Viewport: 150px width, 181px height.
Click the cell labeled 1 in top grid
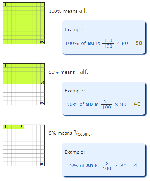(x=5, y=5)
